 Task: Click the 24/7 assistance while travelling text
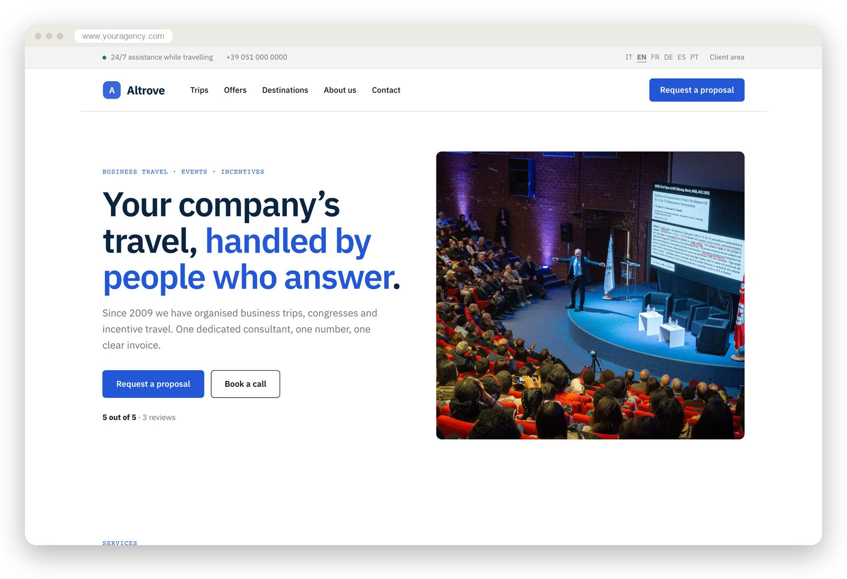[161, 57]
